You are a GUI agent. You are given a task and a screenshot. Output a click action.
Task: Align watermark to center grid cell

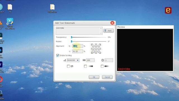(x=96, y=49)
